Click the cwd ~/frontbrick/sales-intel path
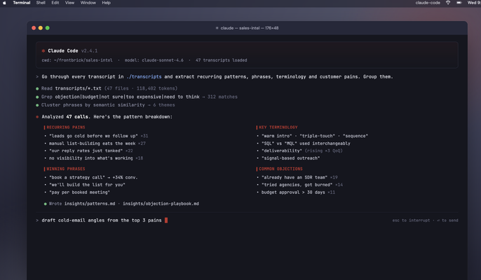 click(77, 60)
